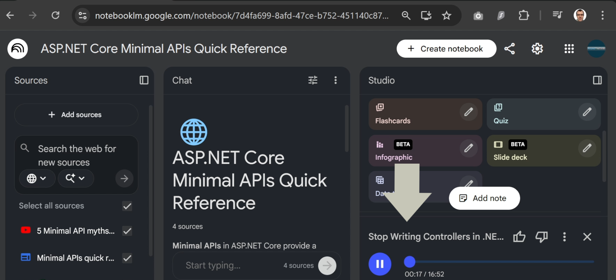Image resolution: width=616 pixels, height=280 pixels.
Task: Close the audio player
Action: (587, 237)
